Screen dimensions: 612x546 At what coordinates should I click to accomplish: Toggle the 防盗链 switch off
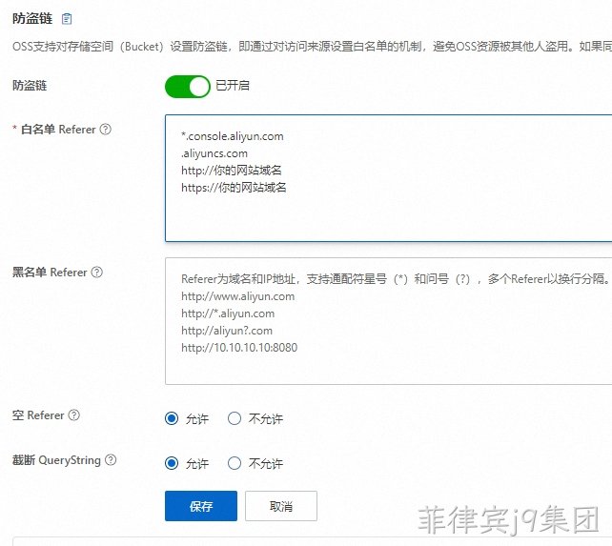point(188,87)
